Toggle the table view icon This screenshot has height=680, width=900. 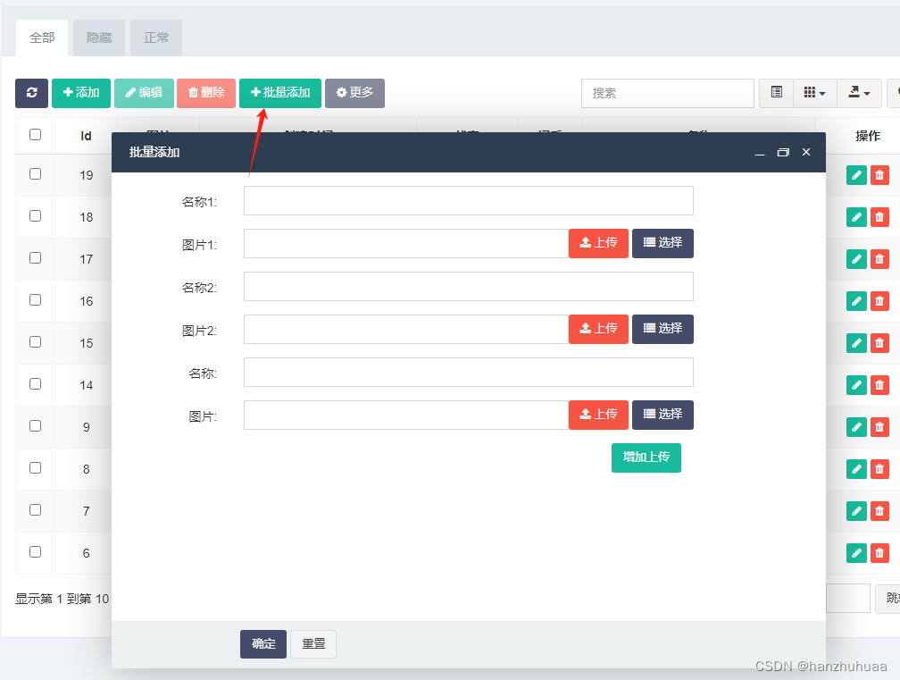777,93
